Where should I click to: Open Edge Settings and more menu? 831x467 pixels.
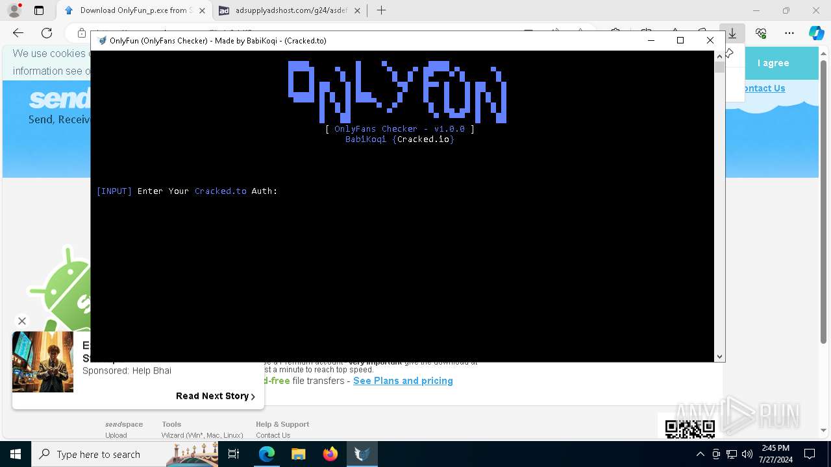coord(789,33)
